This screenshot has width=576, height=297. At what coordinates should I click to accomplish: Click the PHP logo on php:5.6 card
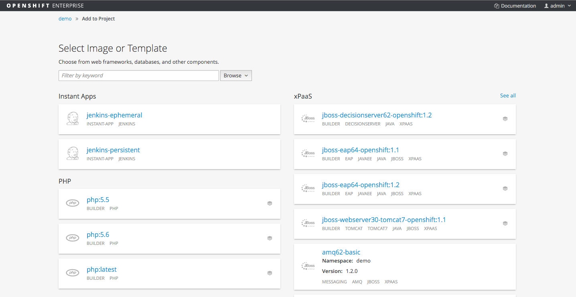point(73,238)
